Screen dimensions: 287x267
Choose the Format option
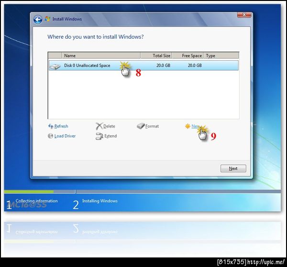point(152,126)
